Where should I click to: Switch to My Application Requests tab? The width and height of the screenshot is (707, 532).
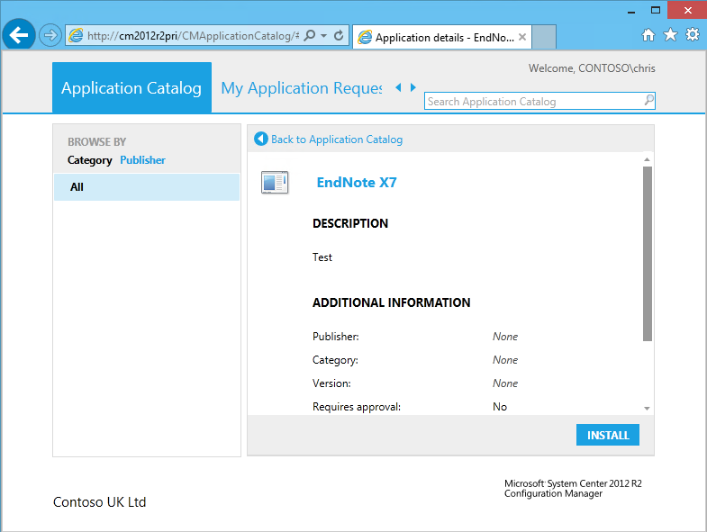[x=301, y=88]
